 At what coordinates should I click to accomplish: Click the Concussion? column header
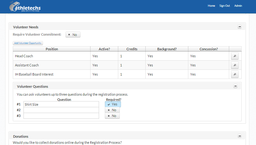(x=209, y=49)
